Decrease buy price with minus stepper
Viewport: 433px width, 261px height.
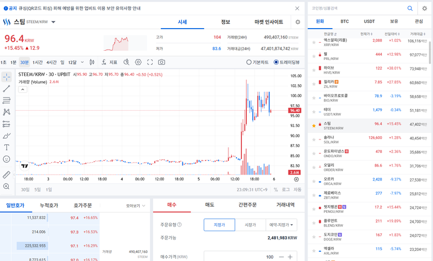pos(281,257)
